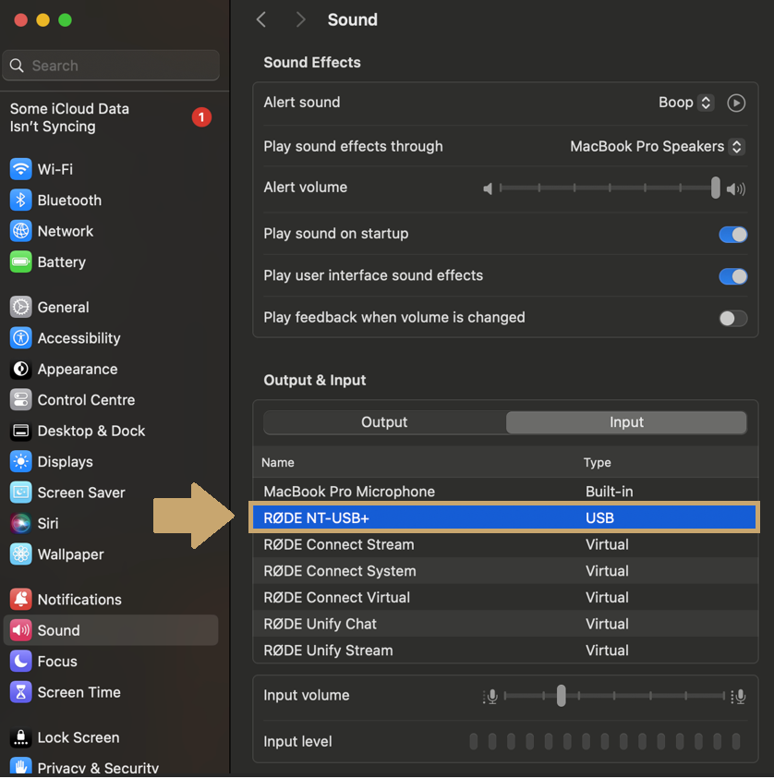Click the back navigation arrow
This screenshot has height=779, width=774.
(x=261, y=19)
